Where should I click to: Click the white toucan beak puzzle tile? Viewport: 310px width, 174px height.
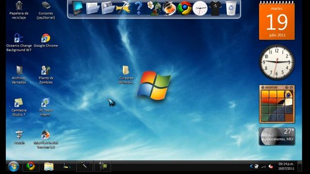[x=289, y=102]
